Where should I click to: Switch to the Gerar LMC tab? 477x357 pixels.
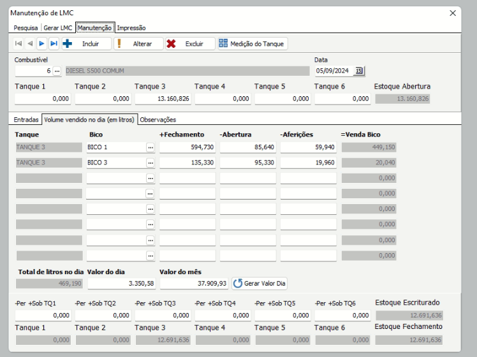57,28
